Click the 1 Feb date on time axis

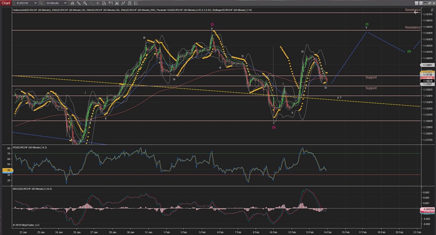pos(167,232)
